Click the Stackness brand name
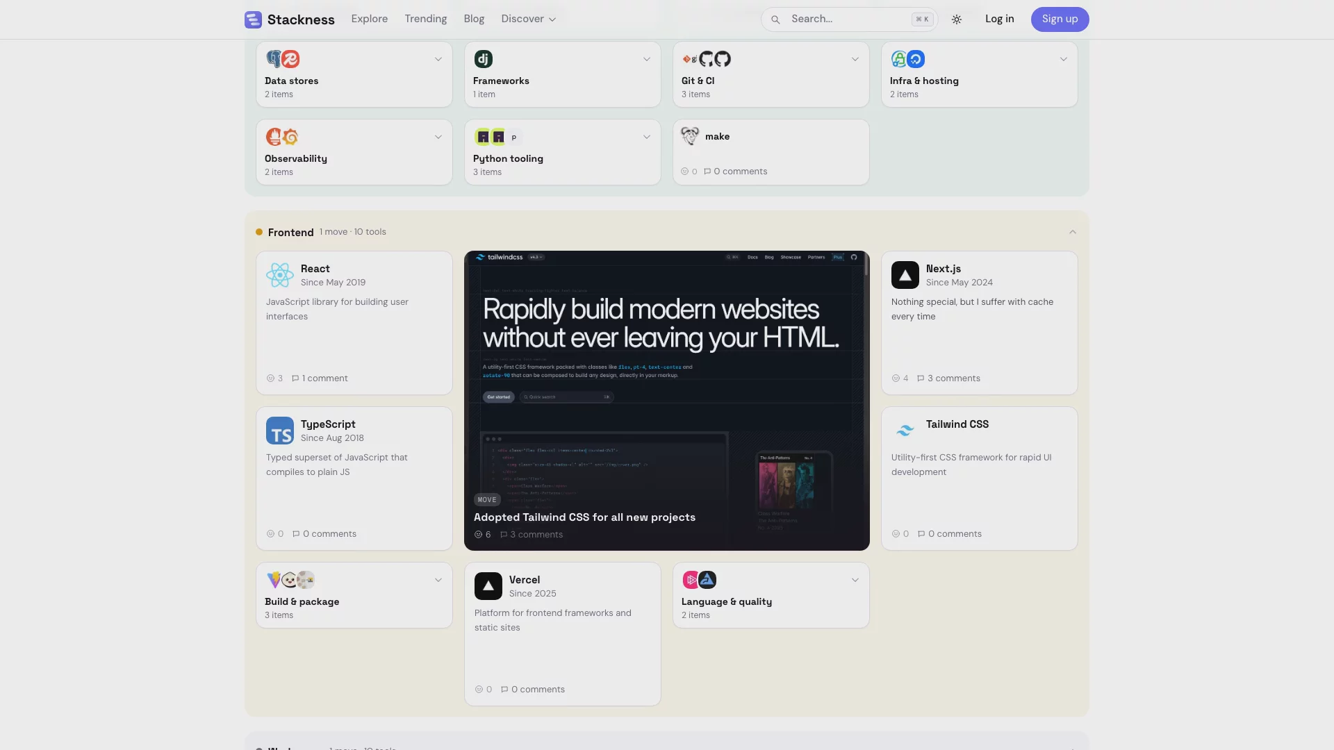The image size is (1334, 750). [301, 19]
